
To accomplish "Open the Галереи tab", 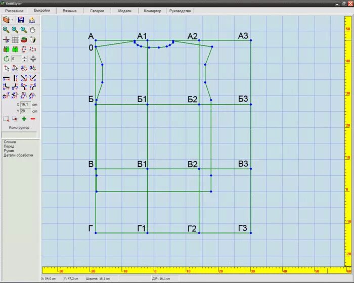I will (x=97, y=11).
